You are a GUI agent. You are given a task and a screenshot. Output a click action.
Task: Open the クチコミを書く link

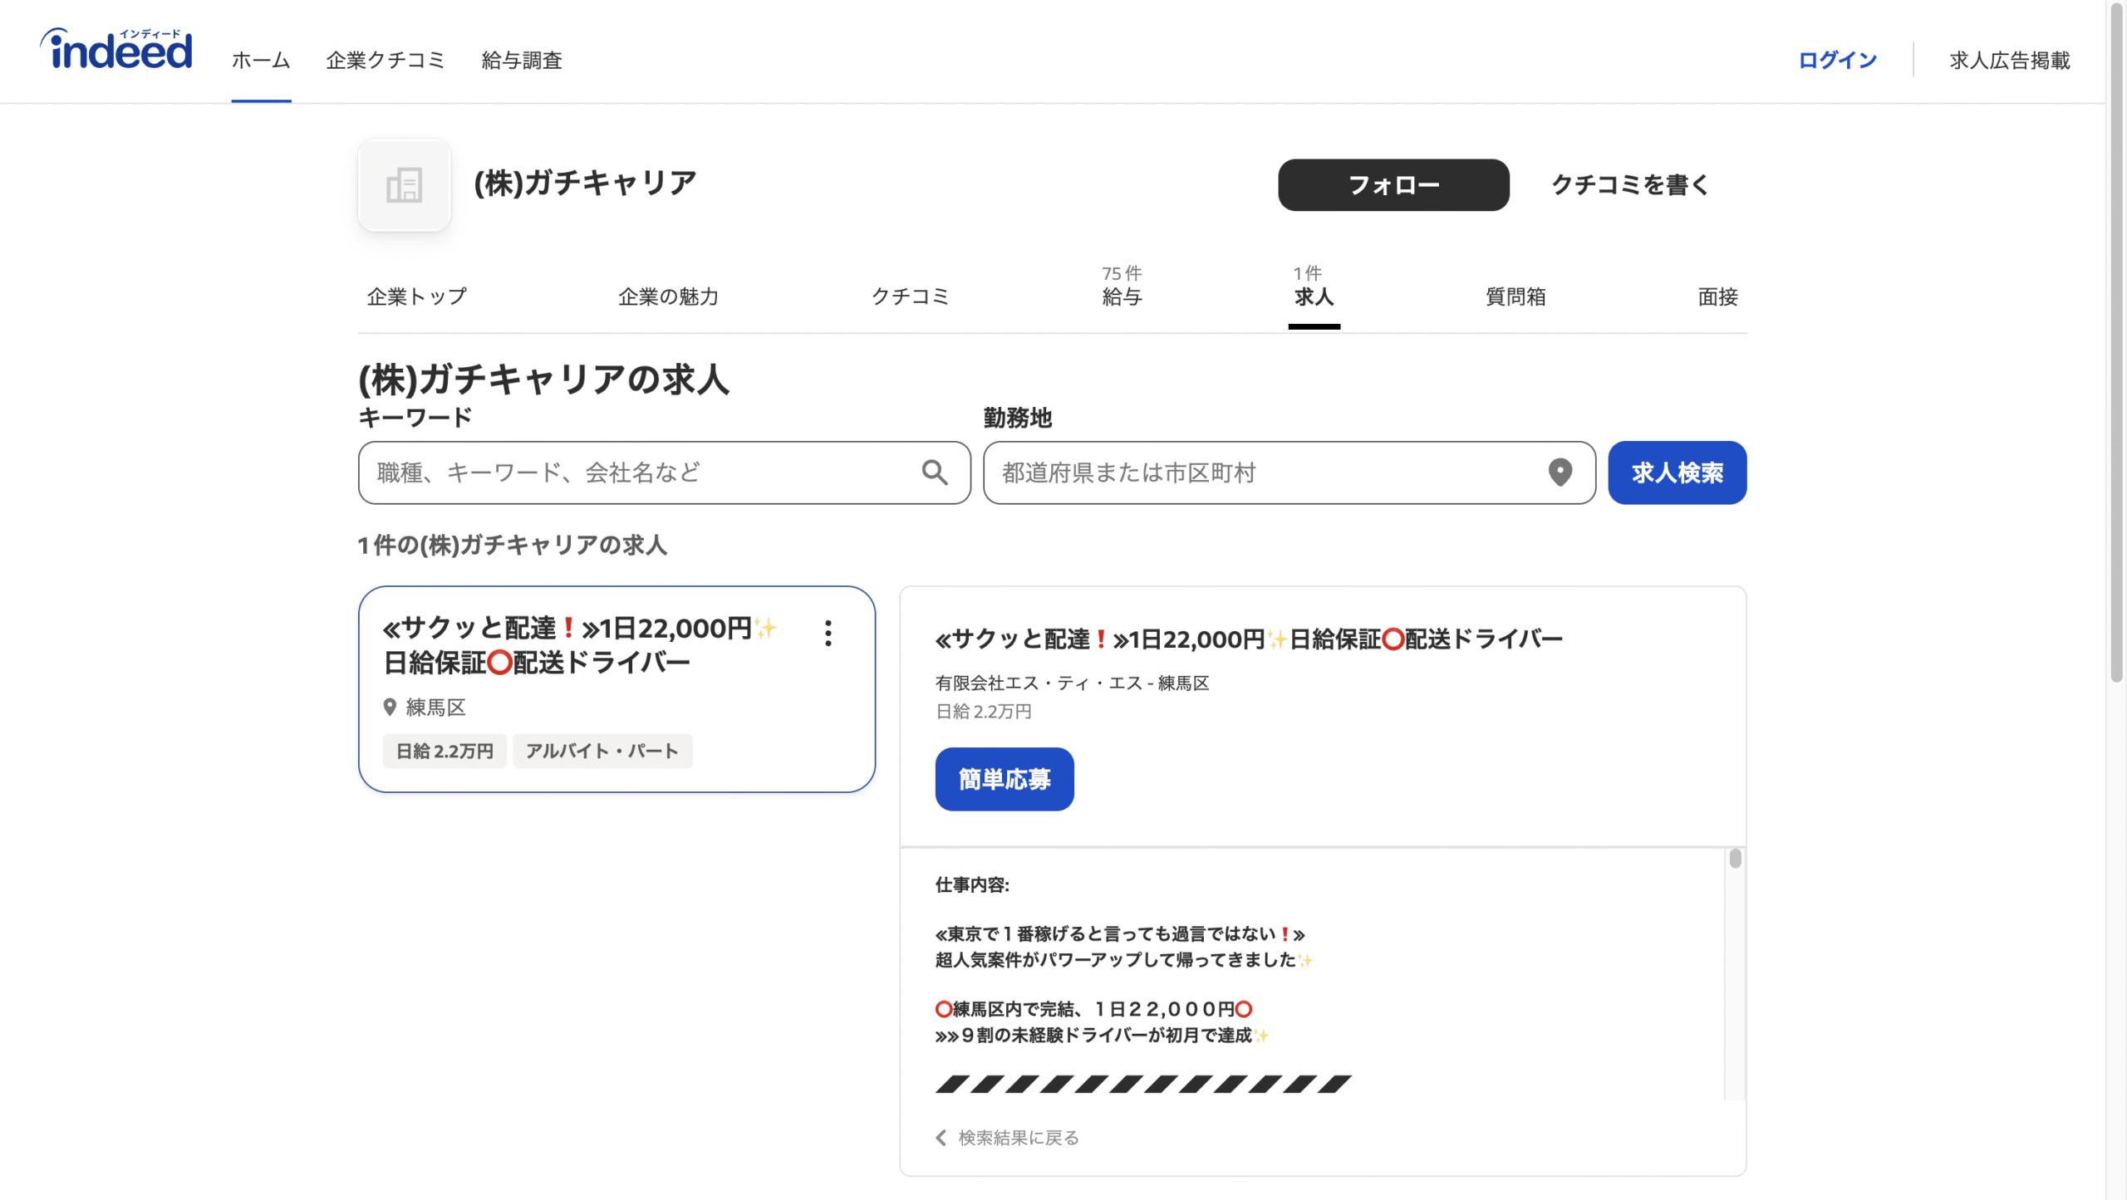1630,184
